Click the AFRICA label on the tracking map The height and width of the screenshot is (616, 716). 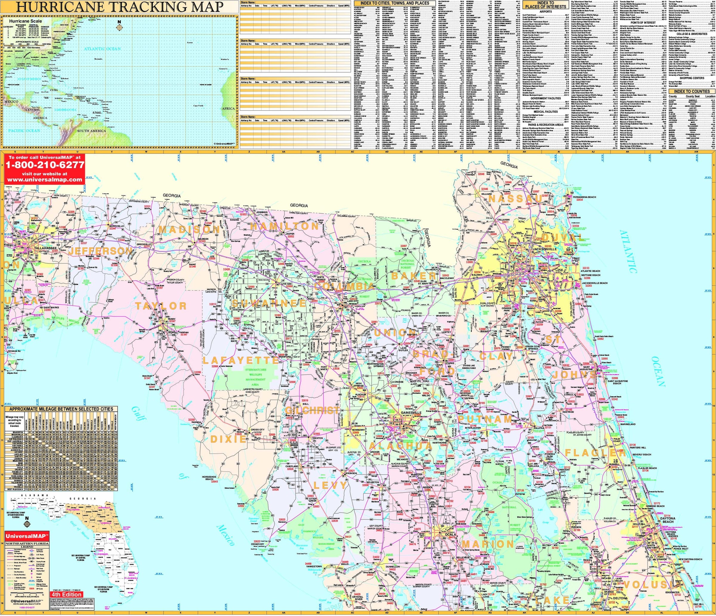(x=229, y=108)
